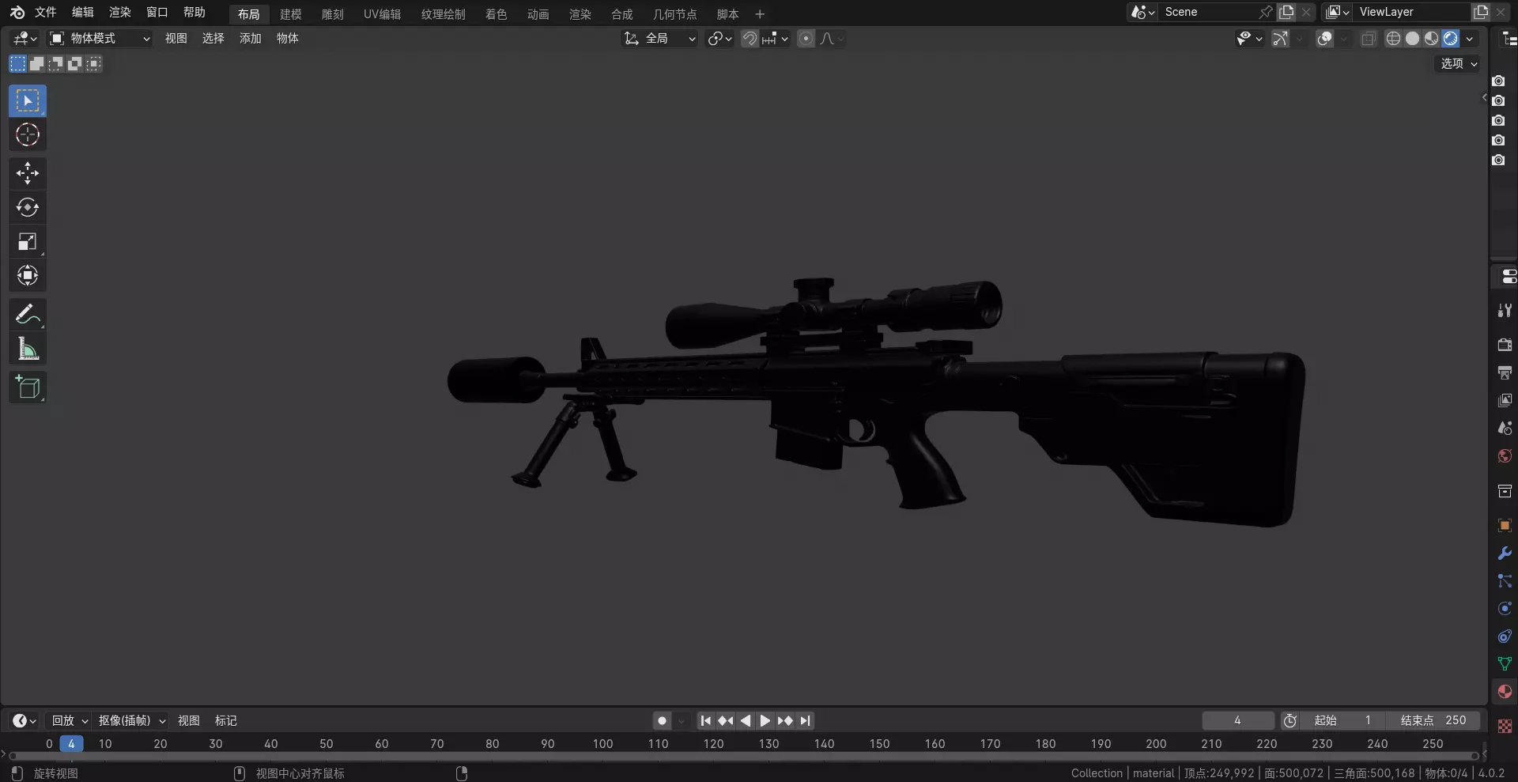
Task: Open the 全局 transform orientation dropdown
Action: point(659,38)
